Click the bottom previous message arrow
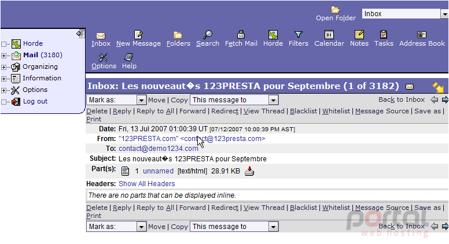This screenshot has height=244, width=449. (435, 227)
